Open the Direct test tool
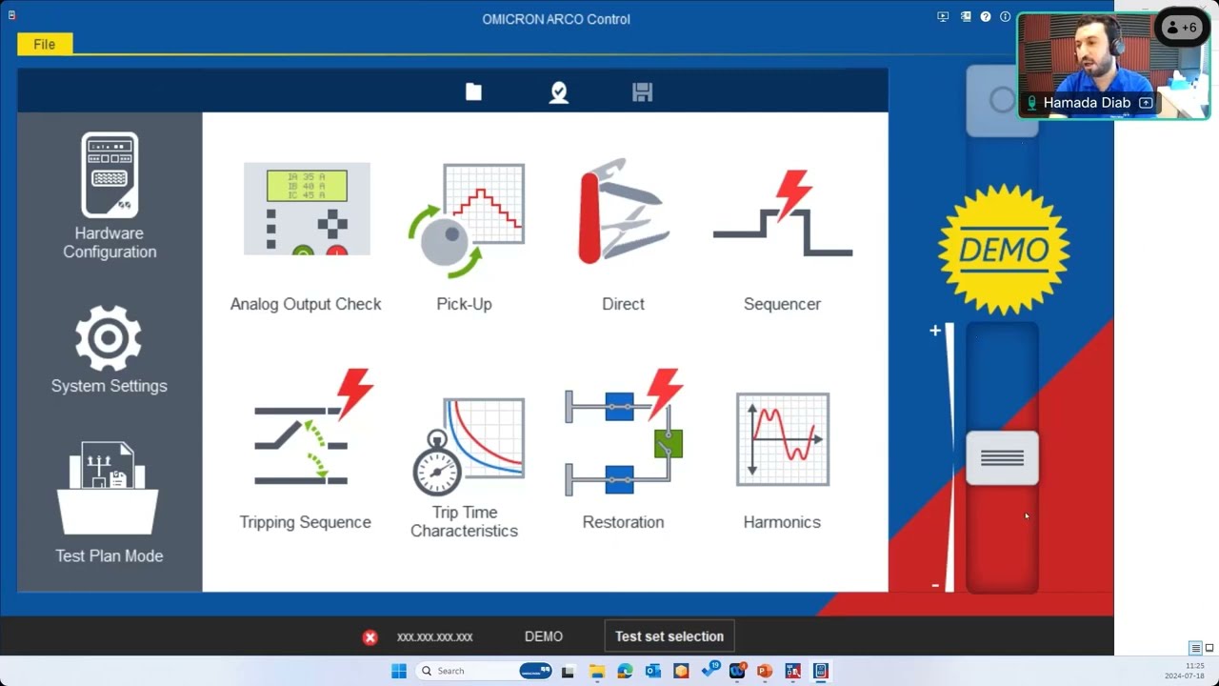The width and height of the screenshot is (1219, 686). tap(624, 236)
